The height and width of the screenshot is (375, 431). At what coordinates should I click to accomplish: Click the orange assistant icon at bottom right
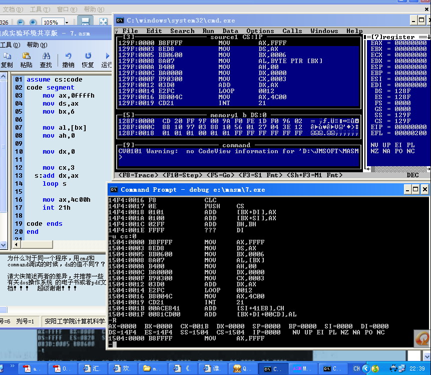coord(422,338)
